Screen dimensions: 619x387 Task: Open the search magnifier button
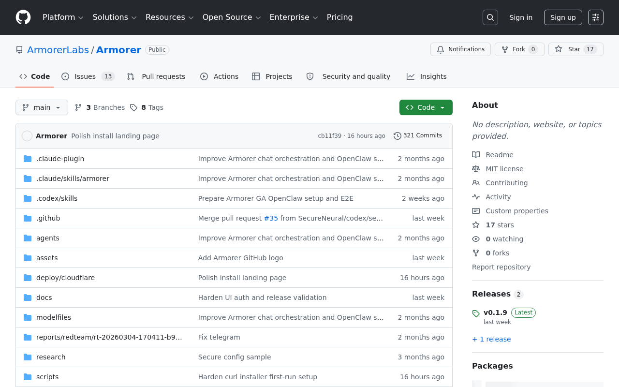[x=490, y=17]
